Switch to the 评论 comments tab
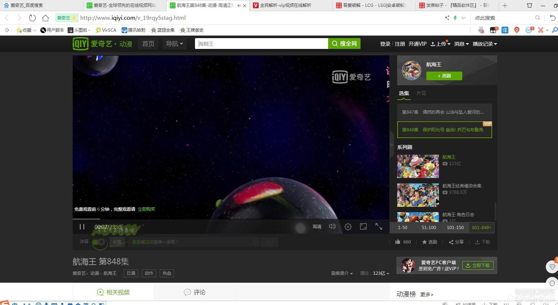The image size is (558, 305). coord(195,292)
